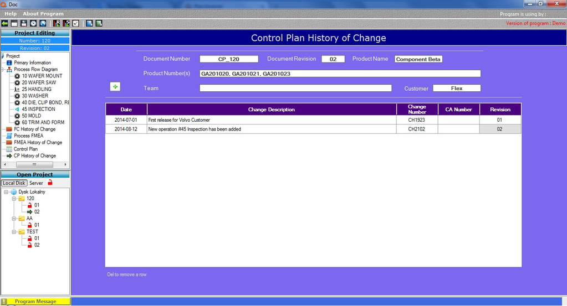Click the green document toolbar icon
This screenshot has width=567, height=306.
(x=99, y=23)
